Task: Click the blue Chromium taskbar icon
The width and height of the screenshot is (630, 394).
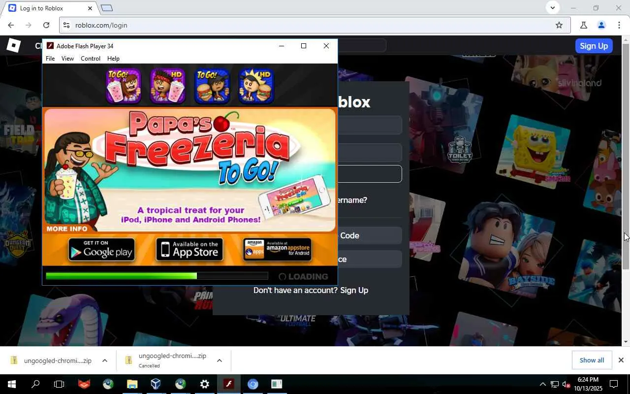Action: pos(252,384)
